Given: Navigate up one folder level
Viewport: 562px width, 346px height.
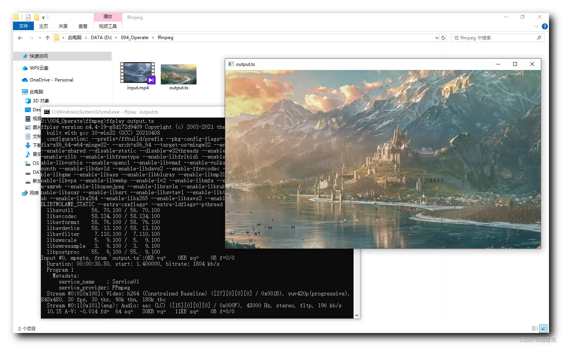Looking at the screenshot, I should (47, 38).
